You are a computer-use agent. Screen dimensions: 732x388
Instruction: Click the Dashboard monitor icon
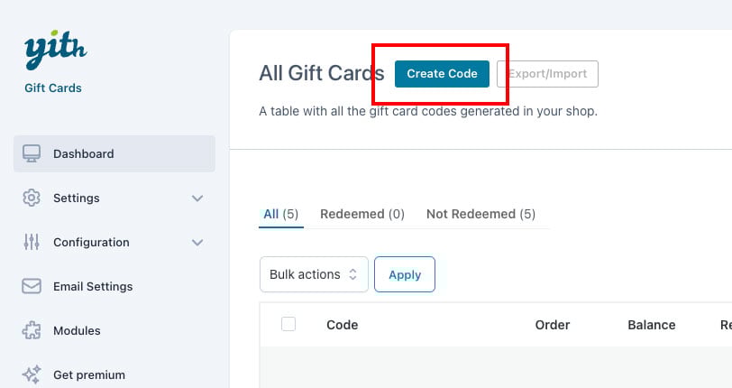click(x=32, y=153)
